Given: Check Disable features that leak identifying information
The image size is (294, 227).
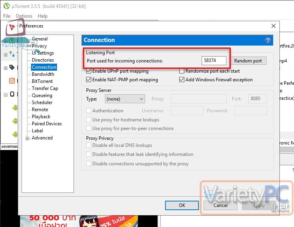Looking at the screenshot, I should pyautogui.click(x=88, y=154).
